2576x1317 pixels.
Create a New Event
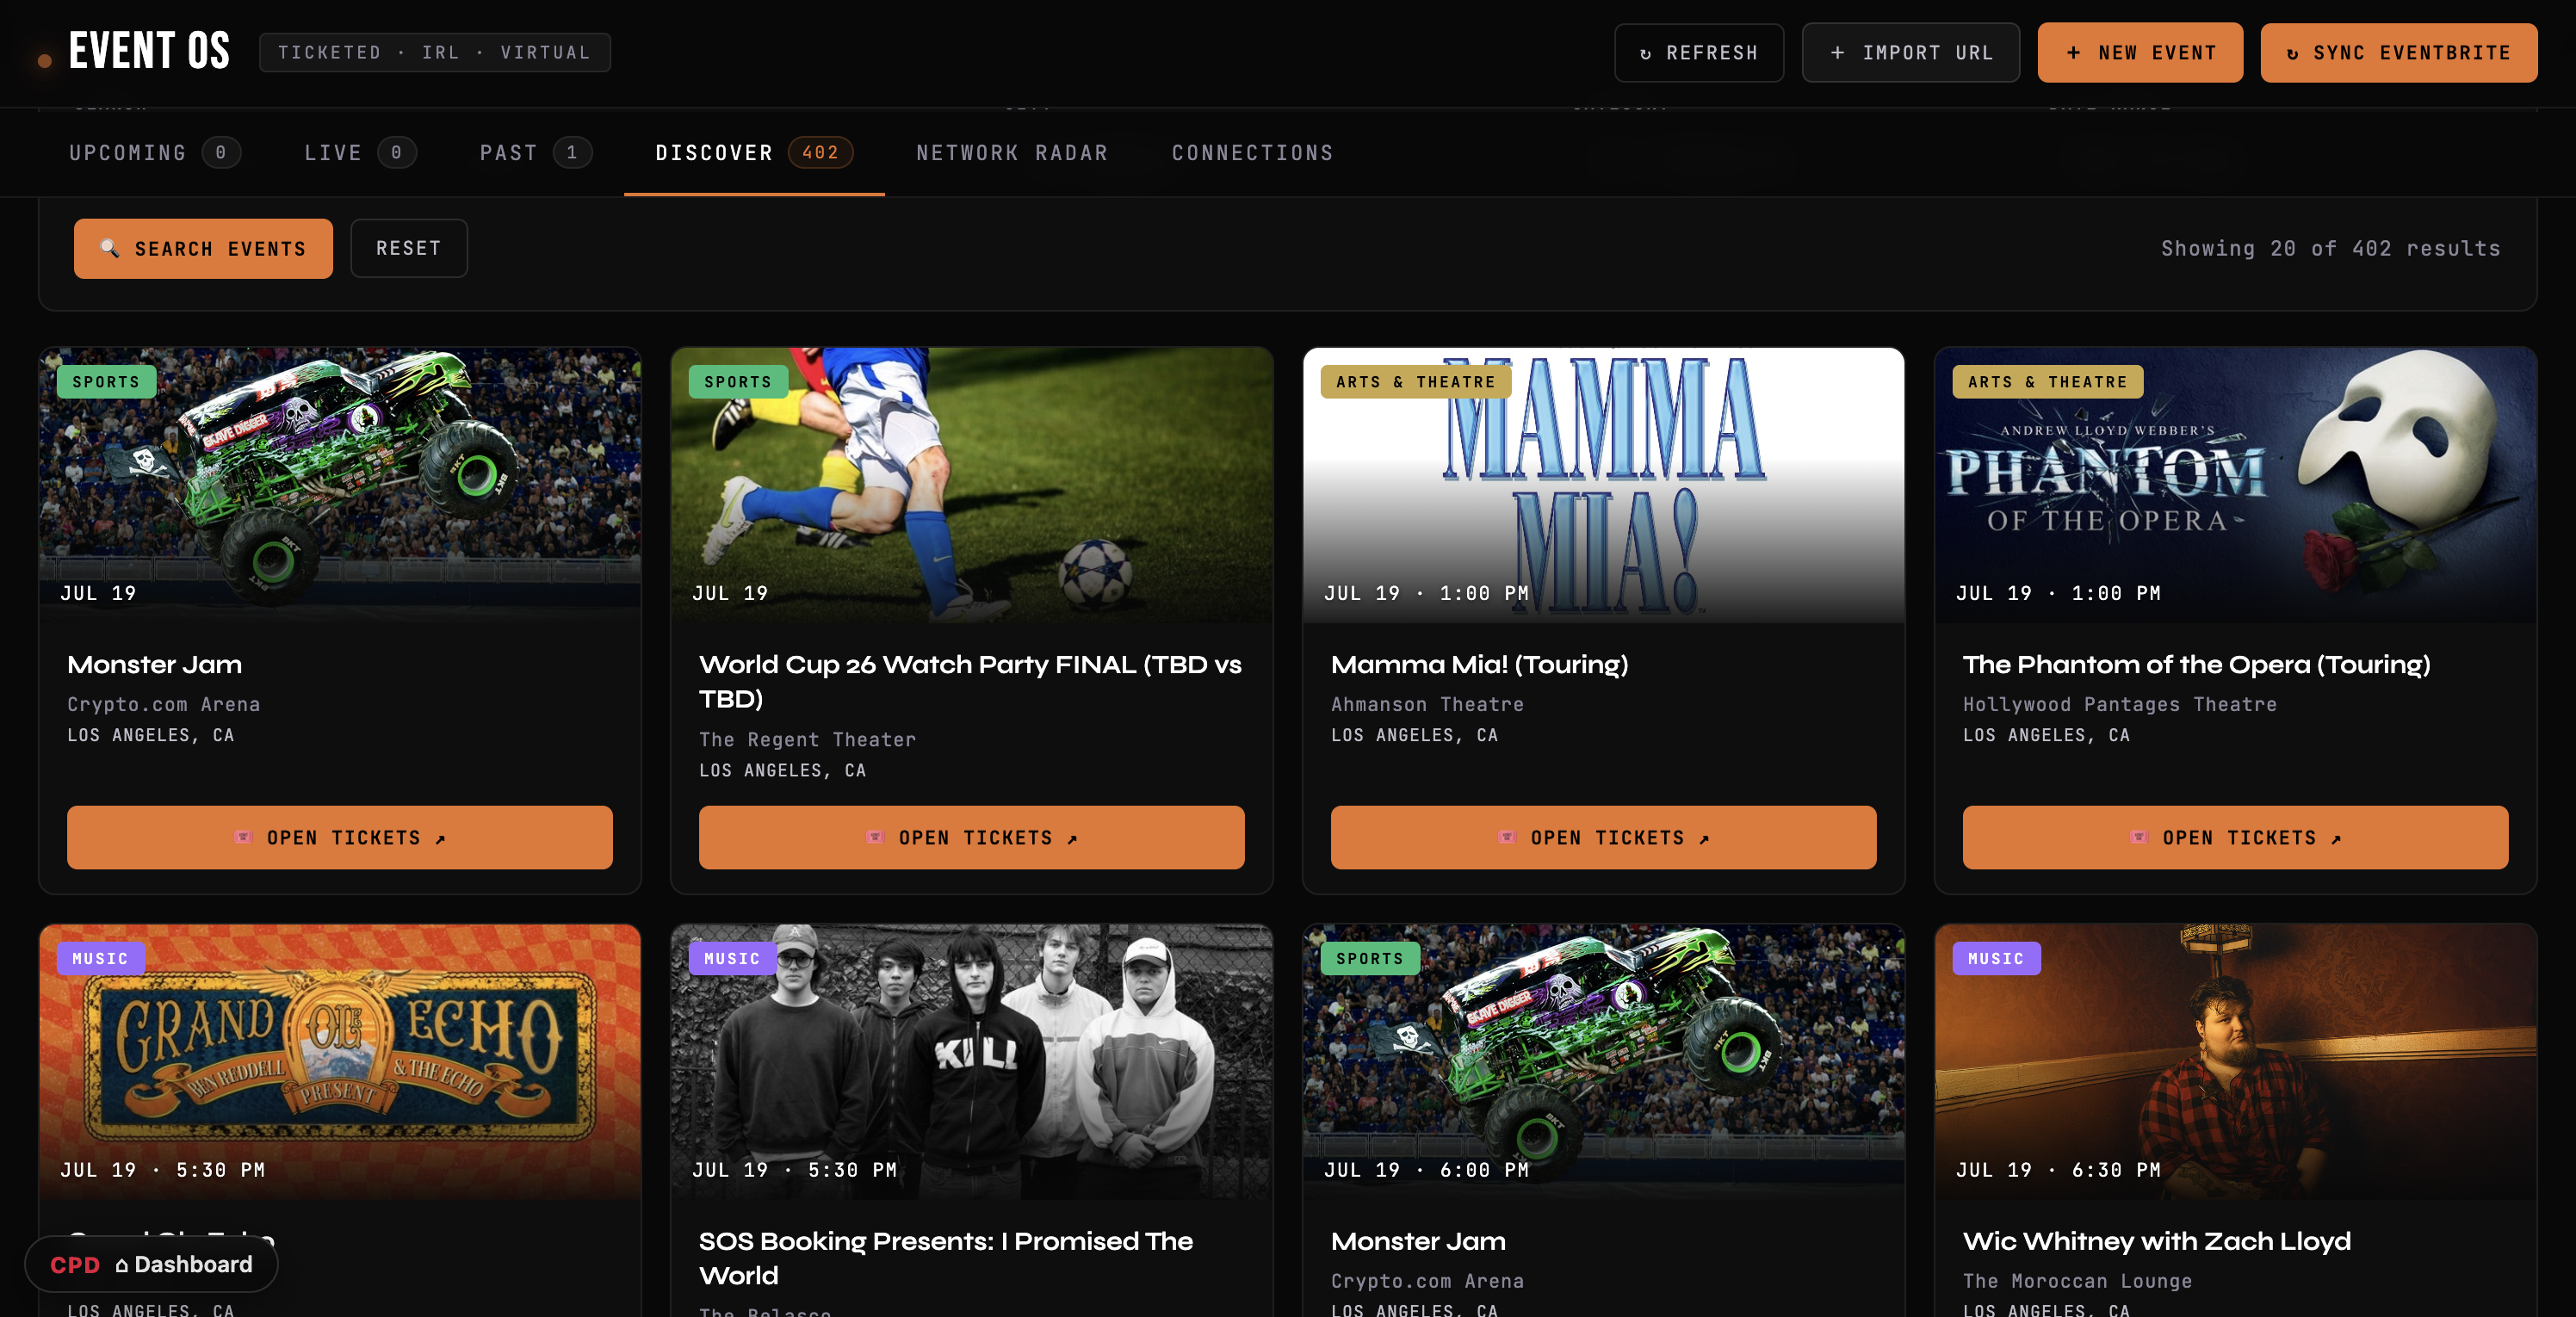pos(2140,53)
